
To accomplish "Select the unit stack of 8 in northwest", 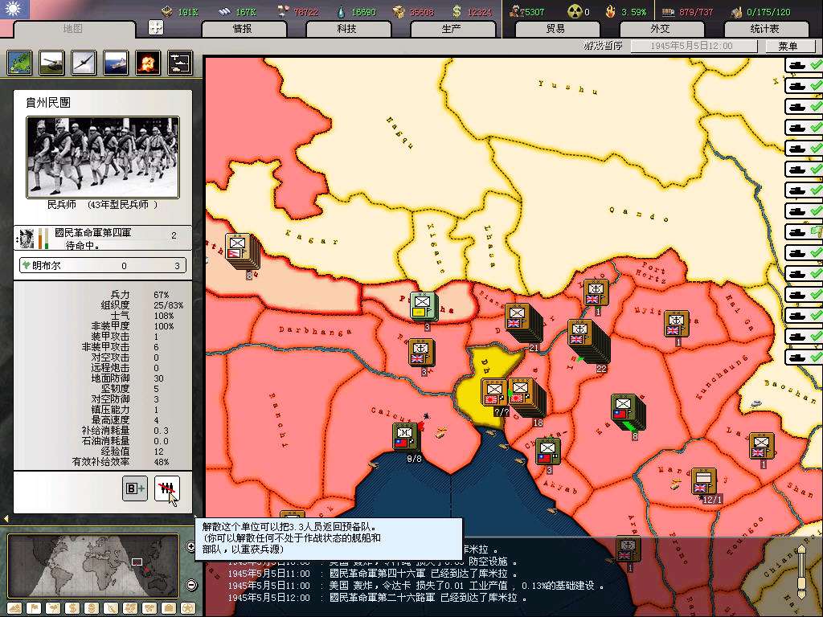I will point(241,250).
